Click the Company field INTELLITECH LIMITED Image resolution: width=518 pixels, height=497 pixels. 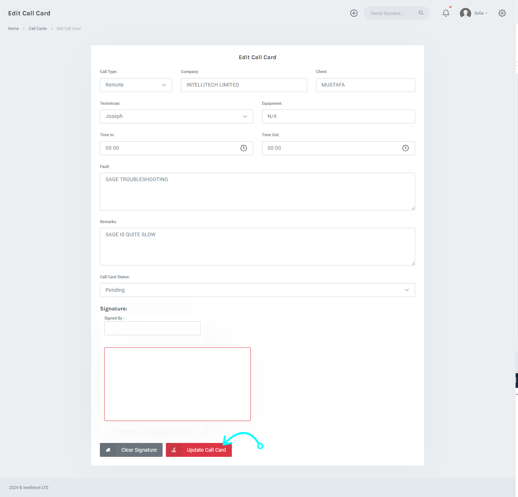(x=244, y=85)
